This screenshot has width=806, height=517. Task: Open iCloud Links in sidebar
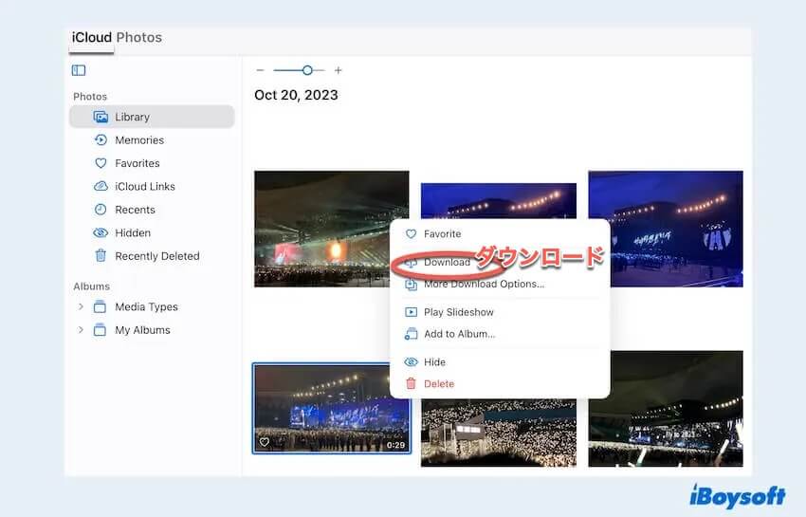(144, 187)
